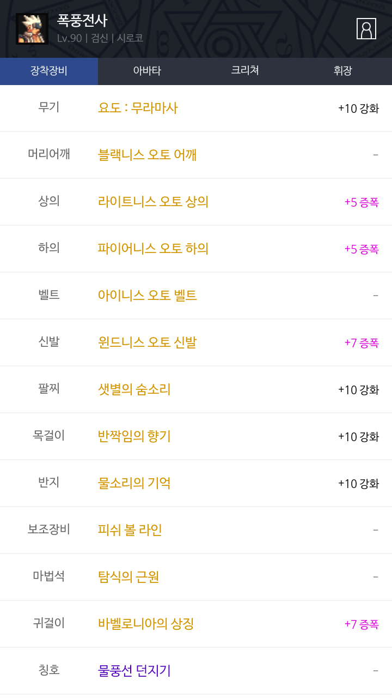View 블랙니스 오토 어깨 item details
The image size is (392, 698).
tap(147, 155)
